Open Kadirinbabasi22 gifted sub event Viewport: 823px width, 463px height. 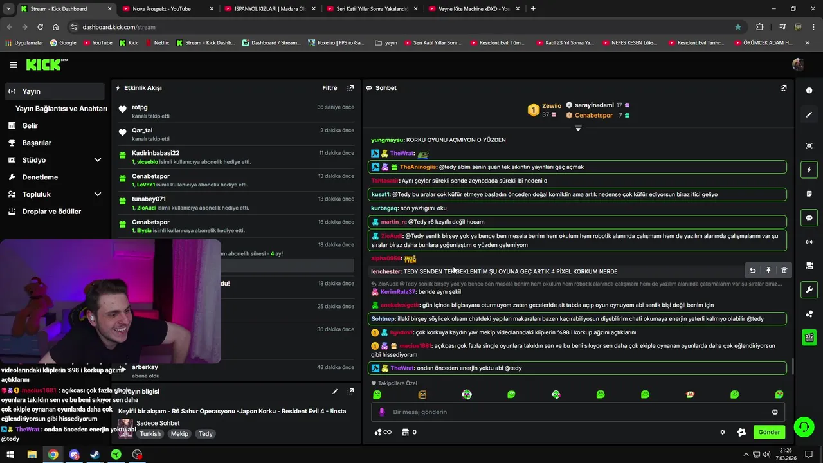click(235, 158)
